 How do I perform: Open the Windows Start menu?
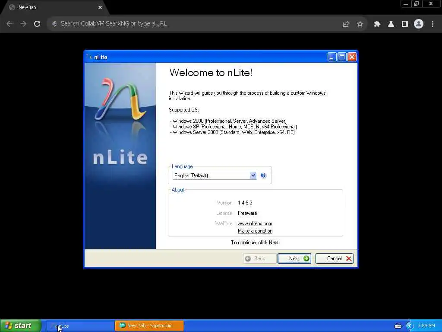tap(20, 326)
